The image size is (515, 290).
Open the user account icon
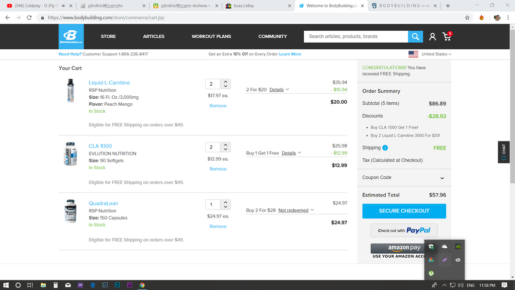[x=432, y=36]
